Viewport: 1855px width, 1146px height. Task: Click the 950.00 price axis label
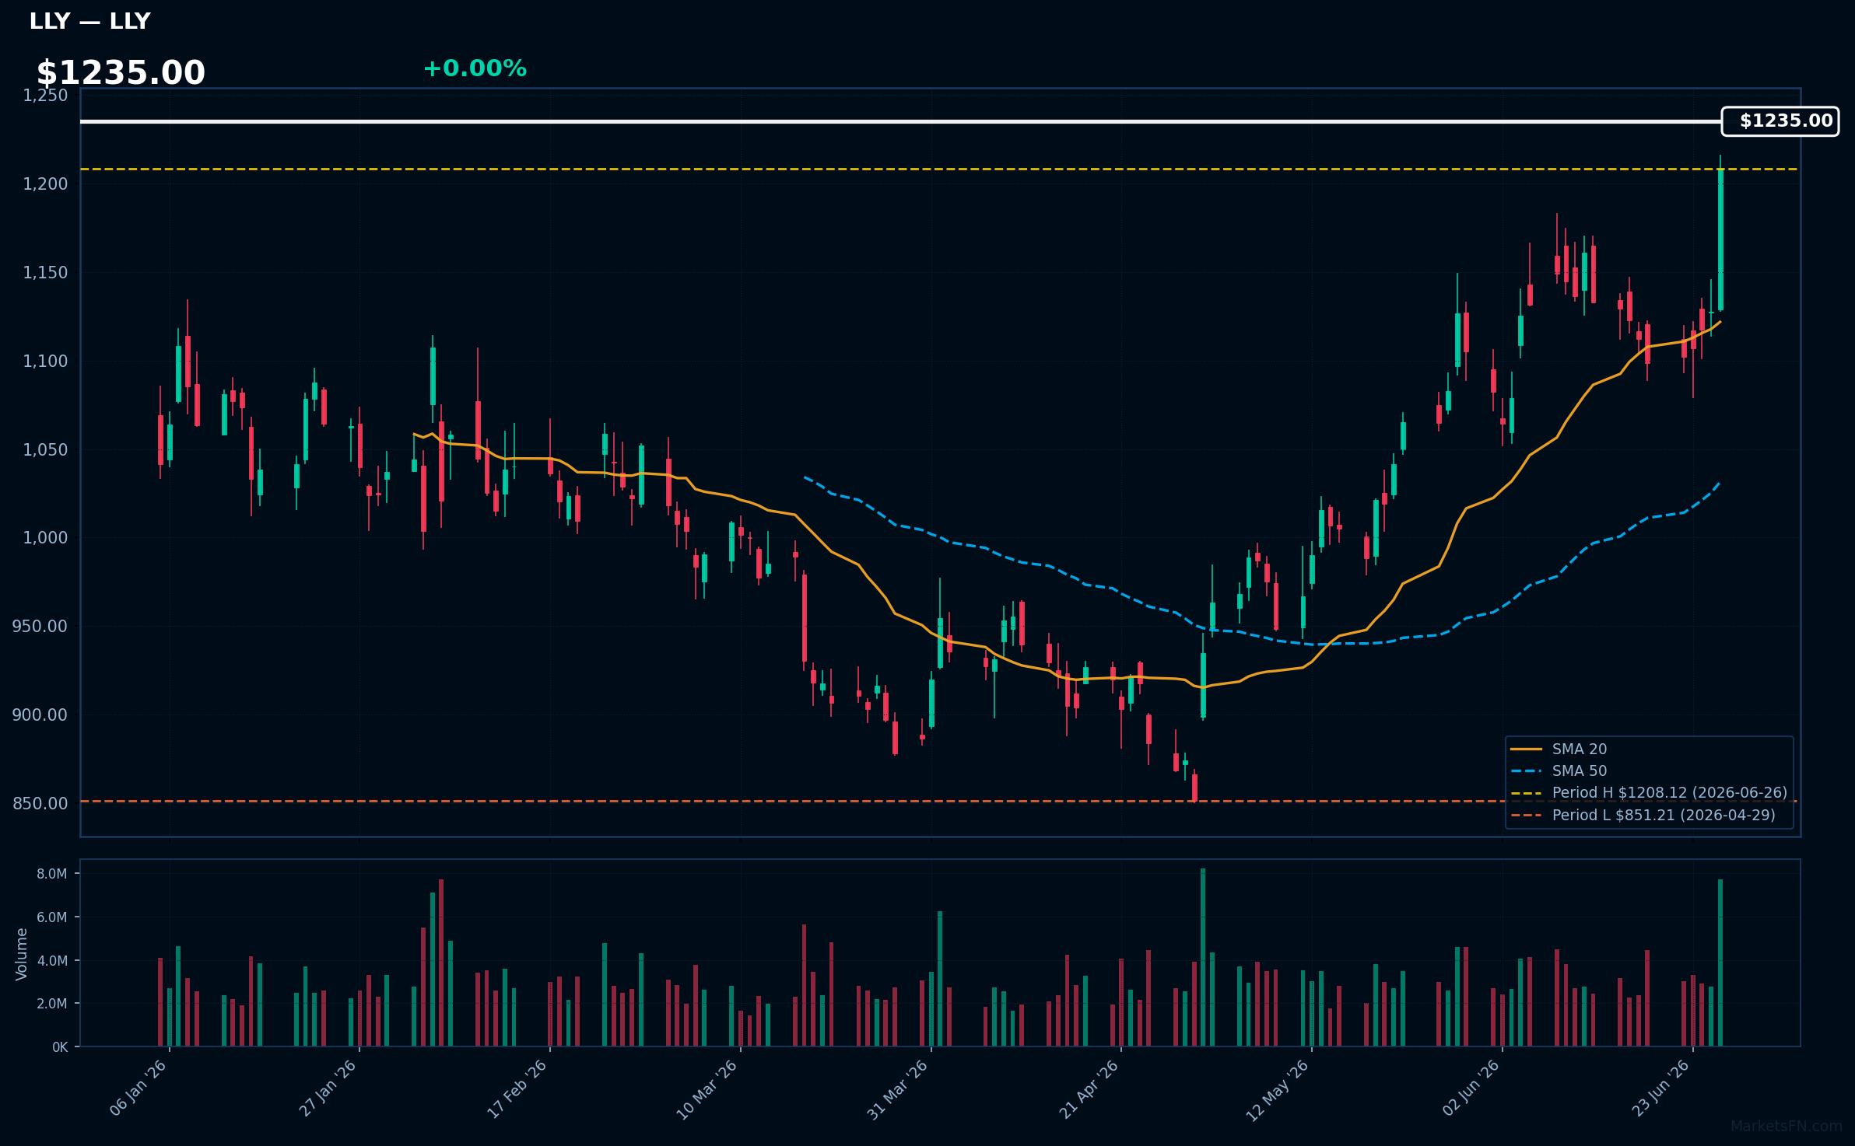pyautogui.click(x=40, y=627)
